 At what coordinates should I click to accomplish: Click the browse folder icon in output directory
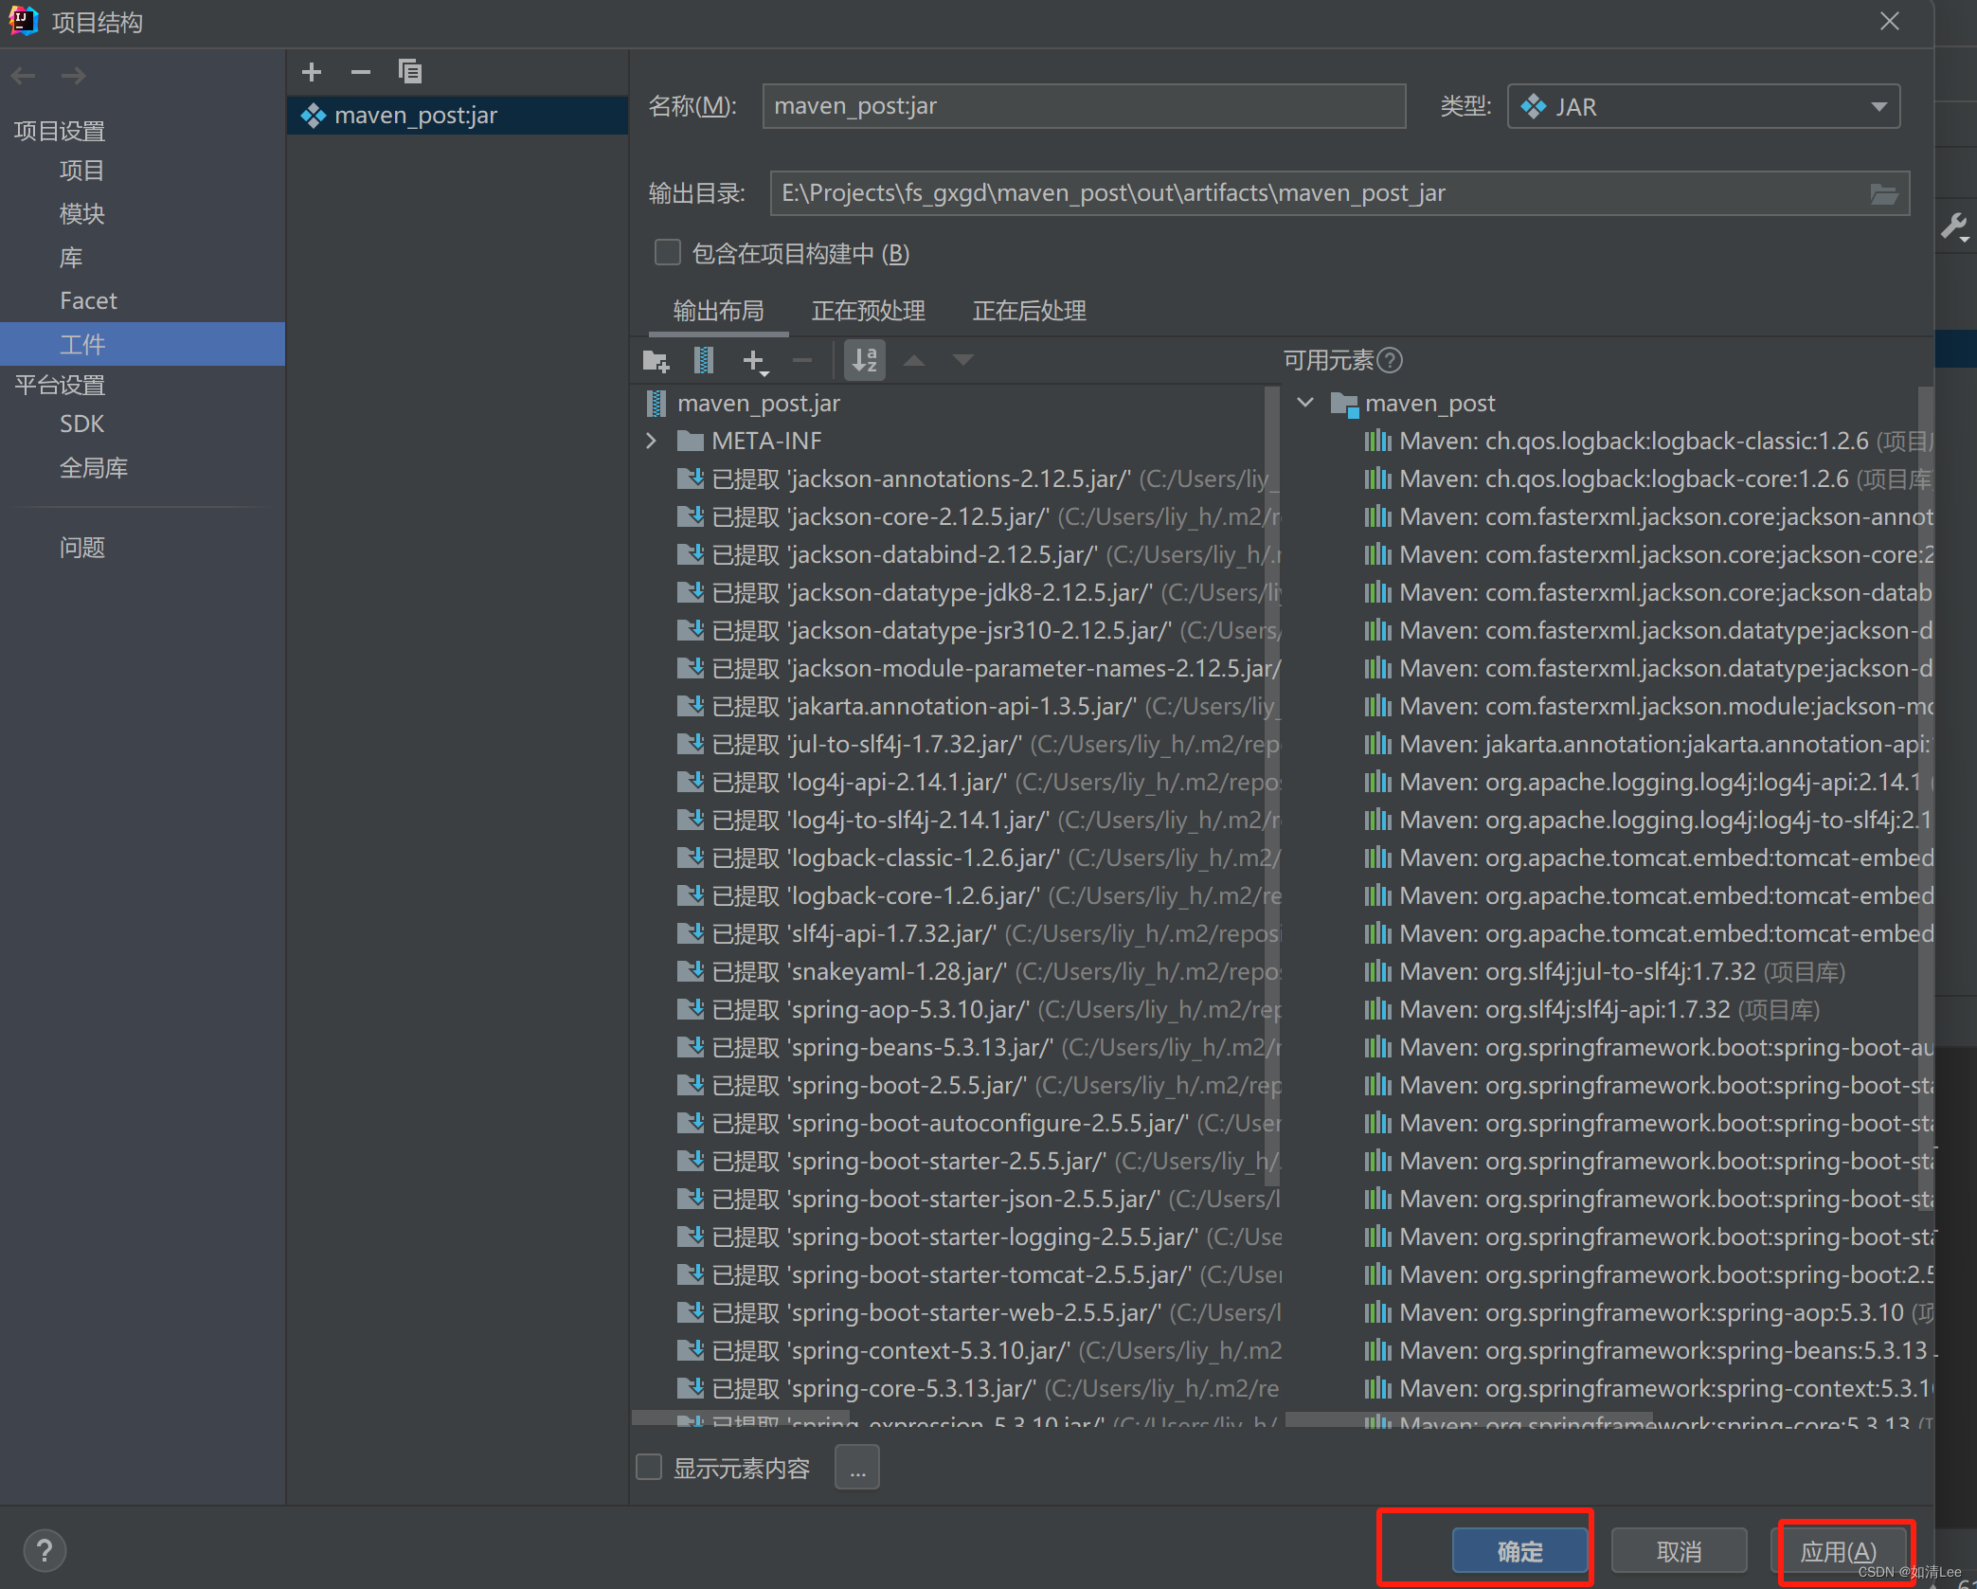click(1883, 194)
